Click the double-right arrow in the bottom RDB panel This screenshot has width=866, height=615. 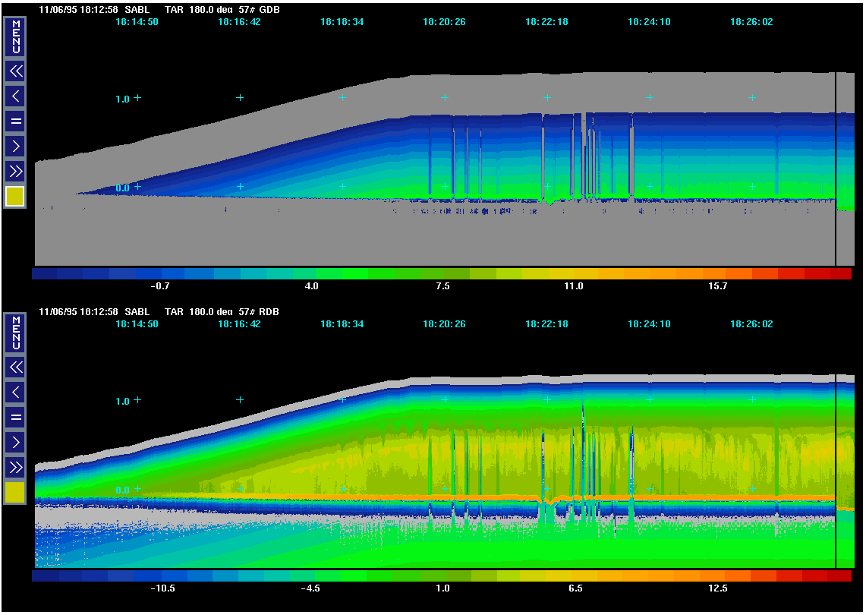tap(15, 466)
